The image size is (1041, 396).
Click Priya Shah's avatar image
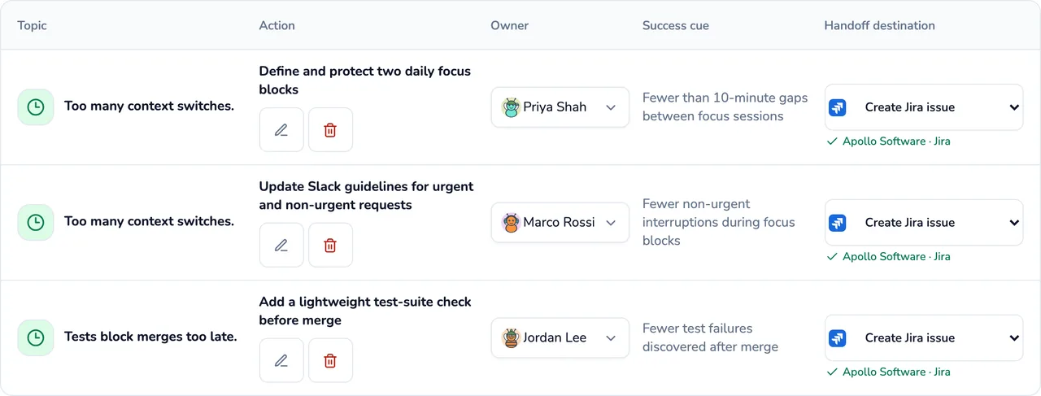[x=511, y=107]
